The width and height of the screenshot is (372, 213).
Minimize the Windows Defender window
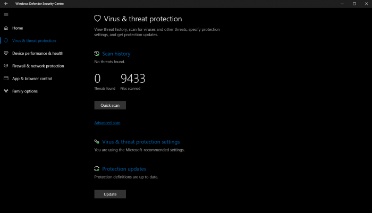point(340,4)
